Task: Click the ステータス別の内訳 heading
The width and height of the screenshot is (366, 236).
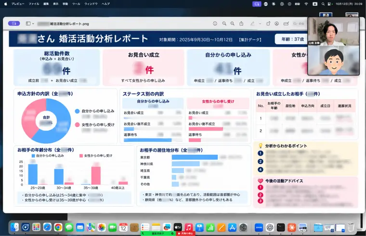Action: point(143,94)
